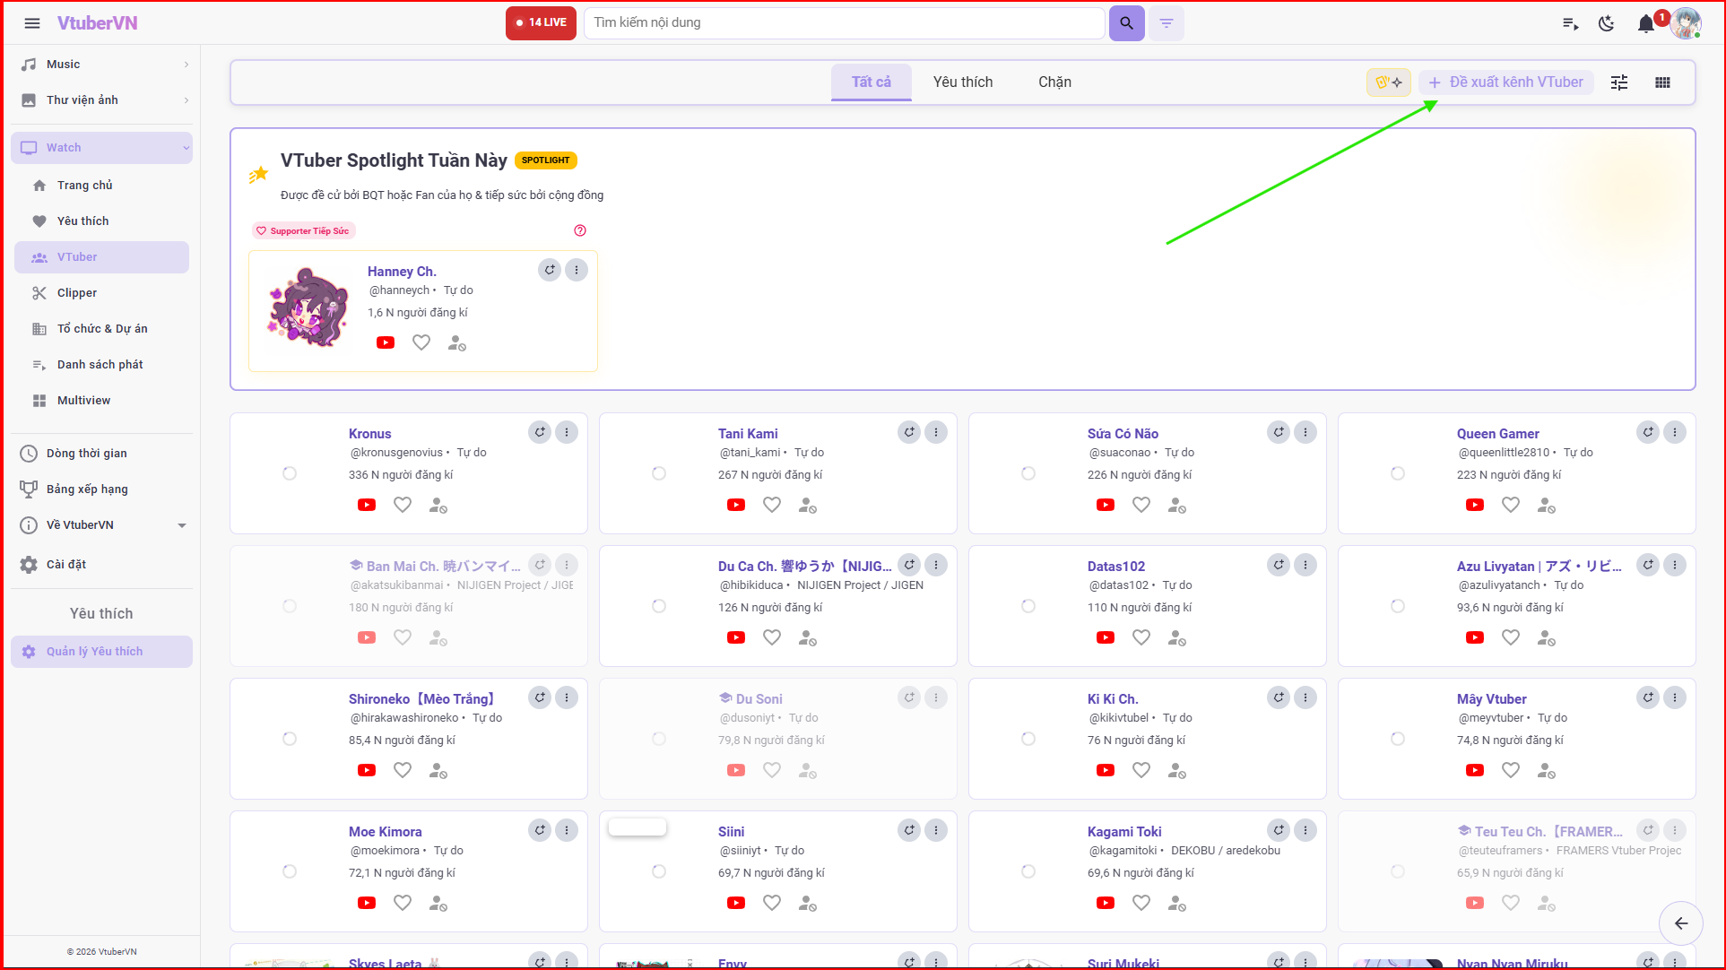Open Spotlight help question mark icon
The image size is (1726, 970).
[x=580, y=230]
